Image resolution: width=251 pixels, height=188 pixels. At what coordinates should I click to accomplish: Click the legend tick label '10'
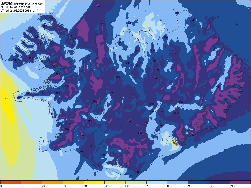(23, 186)
